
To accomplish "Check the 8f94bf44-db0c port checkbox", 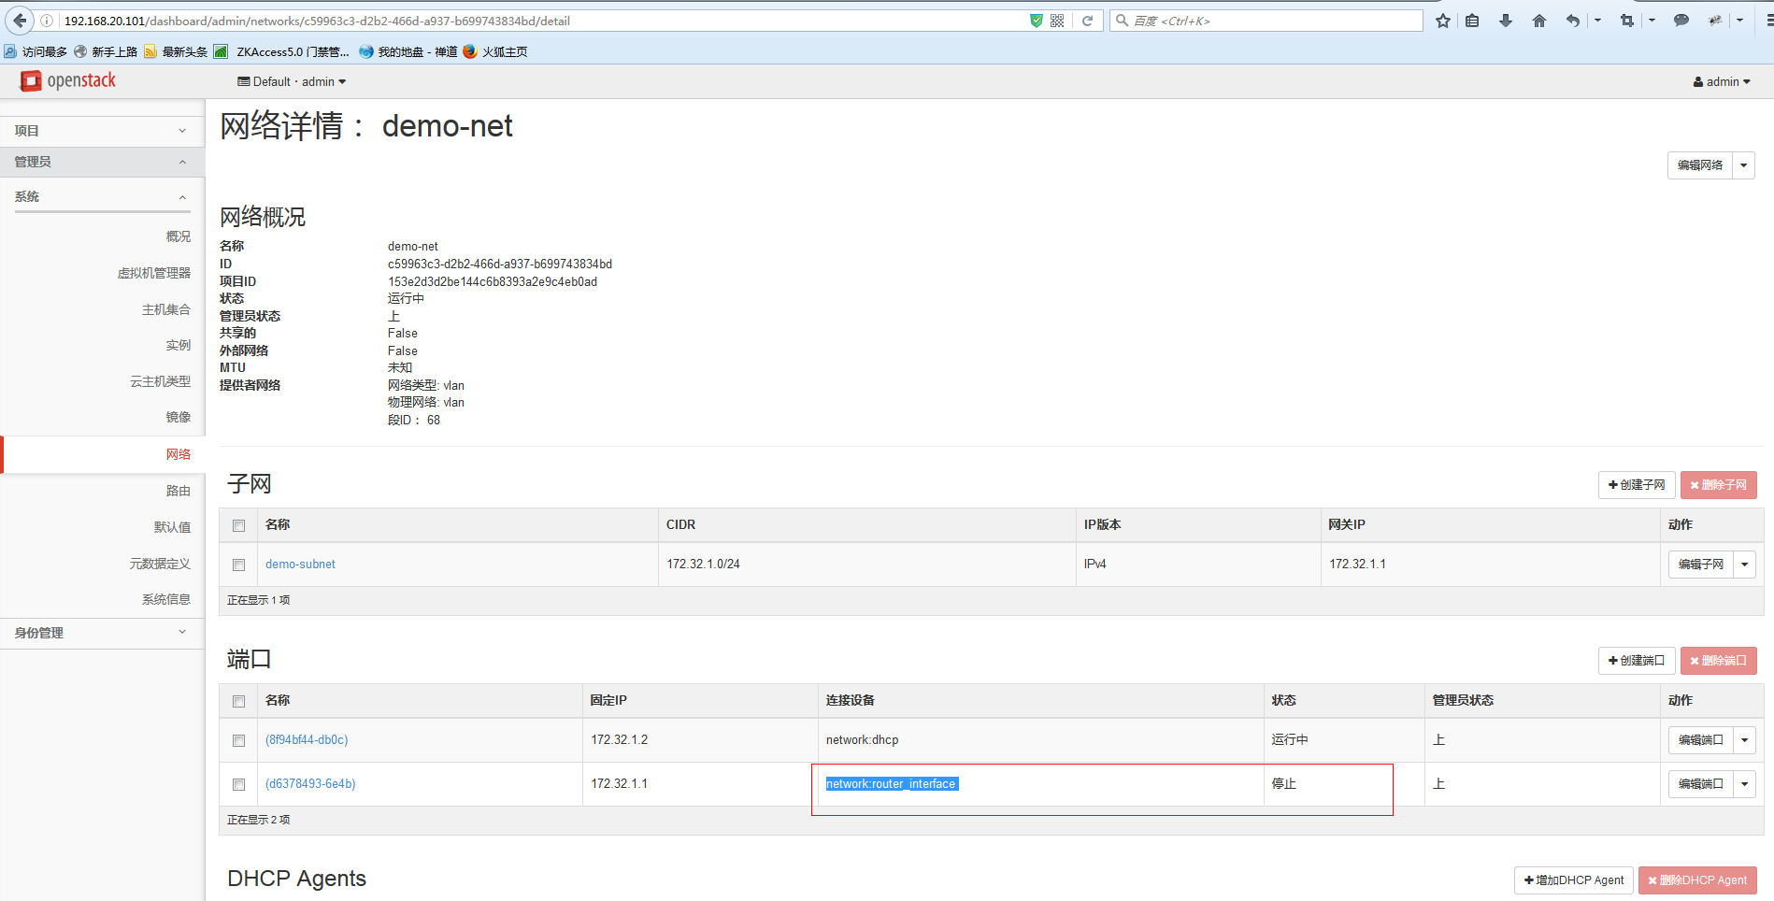I will [x=239, y=741].
